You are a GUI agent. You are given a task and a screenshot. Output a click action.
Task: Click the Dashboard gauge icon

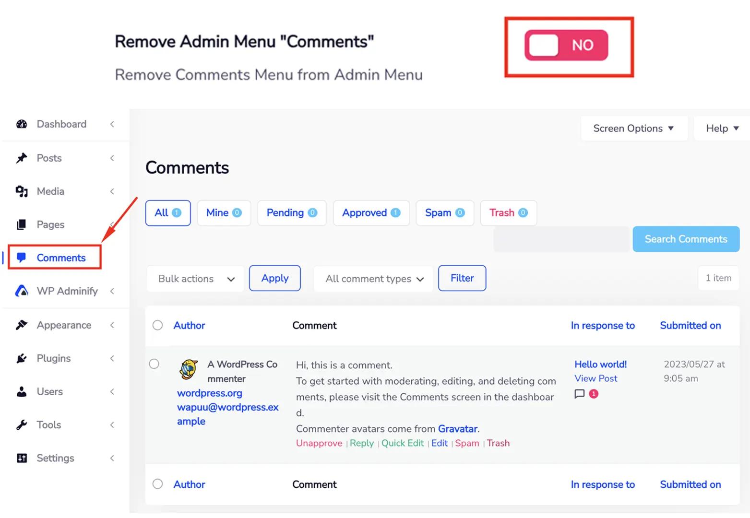click(22, 124)
